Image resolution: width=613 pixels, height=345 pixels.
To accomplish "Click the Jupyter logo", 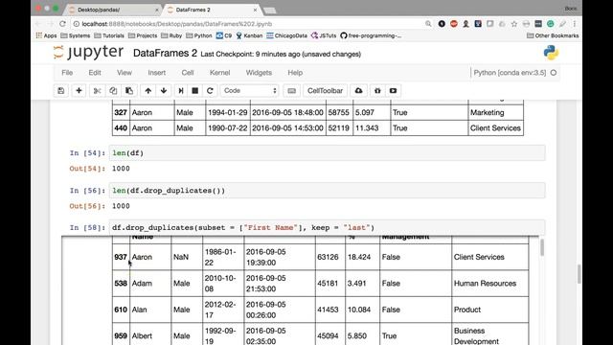I will click(88, 53).
